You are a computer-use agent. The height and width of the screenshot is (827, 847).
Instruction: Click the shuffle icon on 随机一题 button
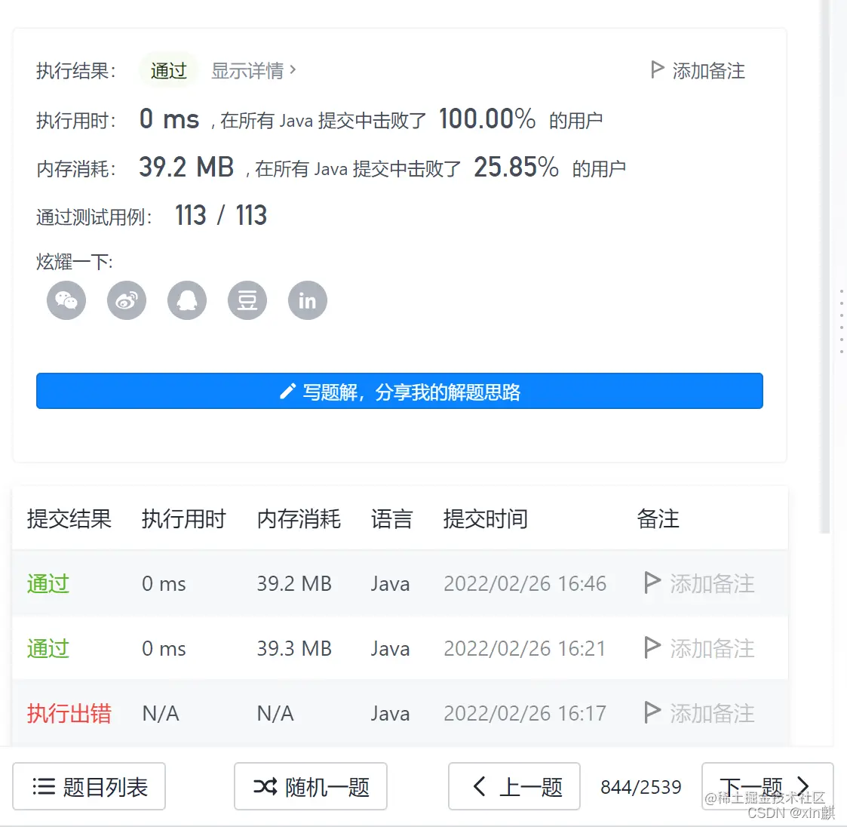[x=265, y=786]
